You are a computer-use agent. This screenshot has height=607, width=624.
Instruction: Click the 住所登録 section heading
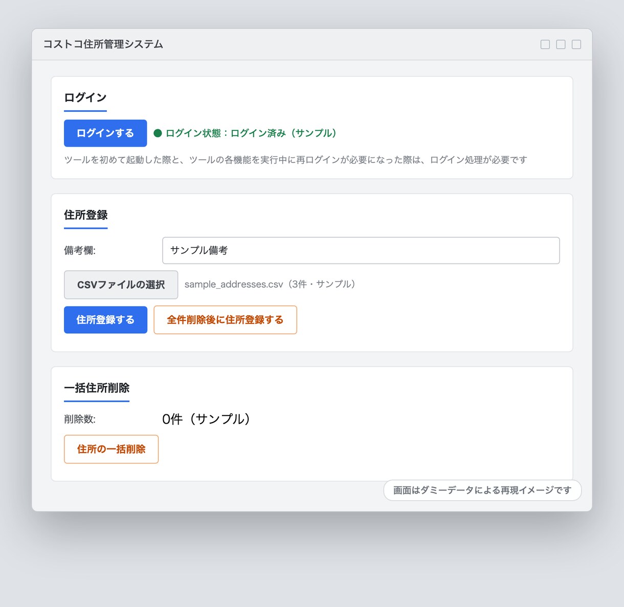pyautogui.click(x=86, y=215)
